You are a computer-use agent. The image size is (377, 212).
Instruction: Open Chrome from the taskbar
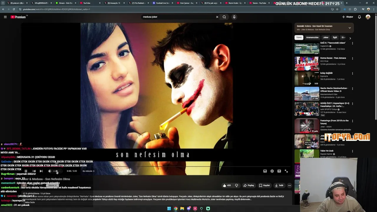point(176,208)
